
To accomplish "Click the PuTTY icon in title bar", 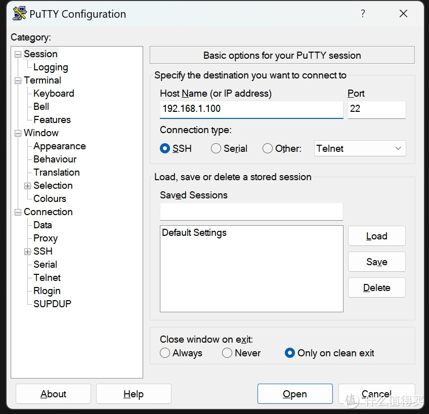I will 19,14.
